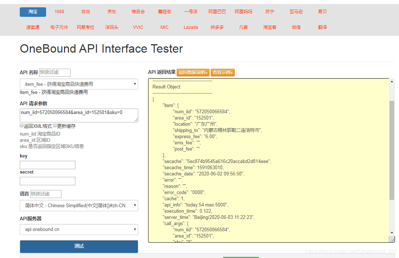
Task: Select the 阿里妈妈 tab
Action: (x=244, y=12)
